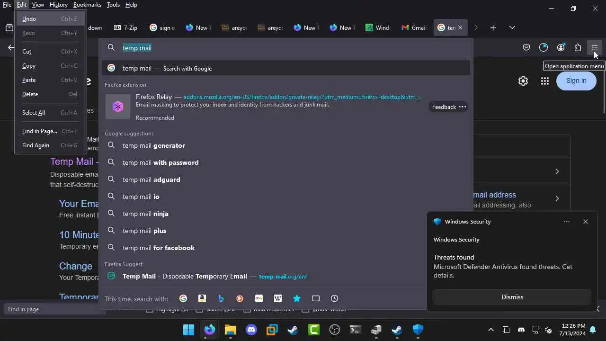The width and height of the screenshot is (606, 341).
Task: Open Firefox Relay suggestion options ellipsis
Action: coord(463,107)
